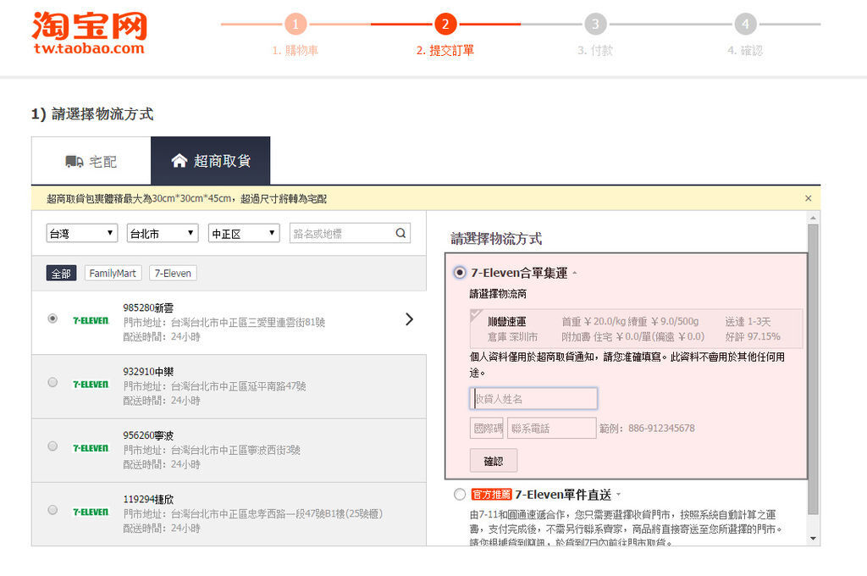The width and height of the screenshot is (867, 576).
Task: Click 7-ELEVEN logo of 119294捷欣 store
Action: [91, 512]
